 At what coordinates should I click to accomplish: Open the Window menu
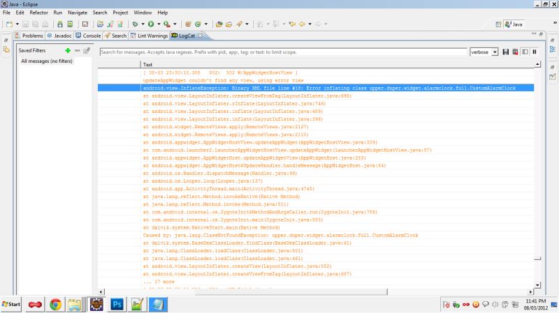point(143,13)
